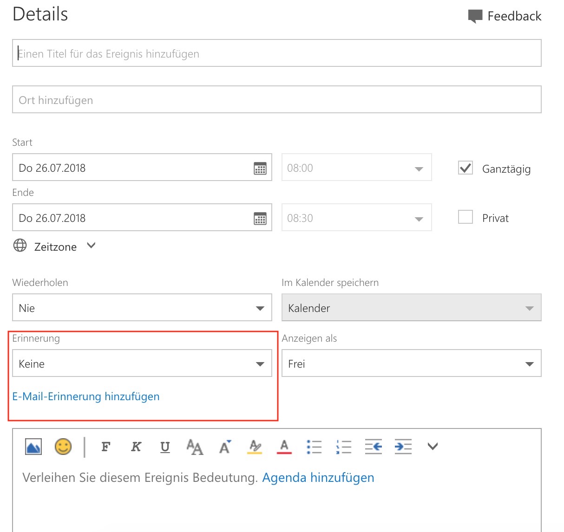Mark the event as Privat

(x=466, y=217)
